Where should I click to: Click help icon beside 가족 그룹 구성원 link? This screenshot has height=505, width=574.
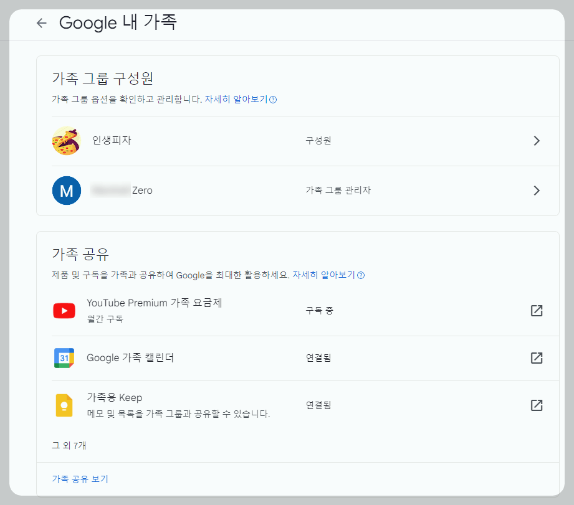273,100
